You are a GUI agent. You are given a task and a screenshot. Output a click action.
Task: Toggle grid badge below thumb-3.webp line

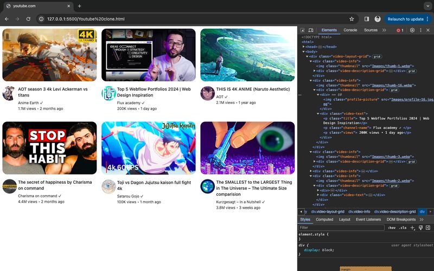click(412, 162)
